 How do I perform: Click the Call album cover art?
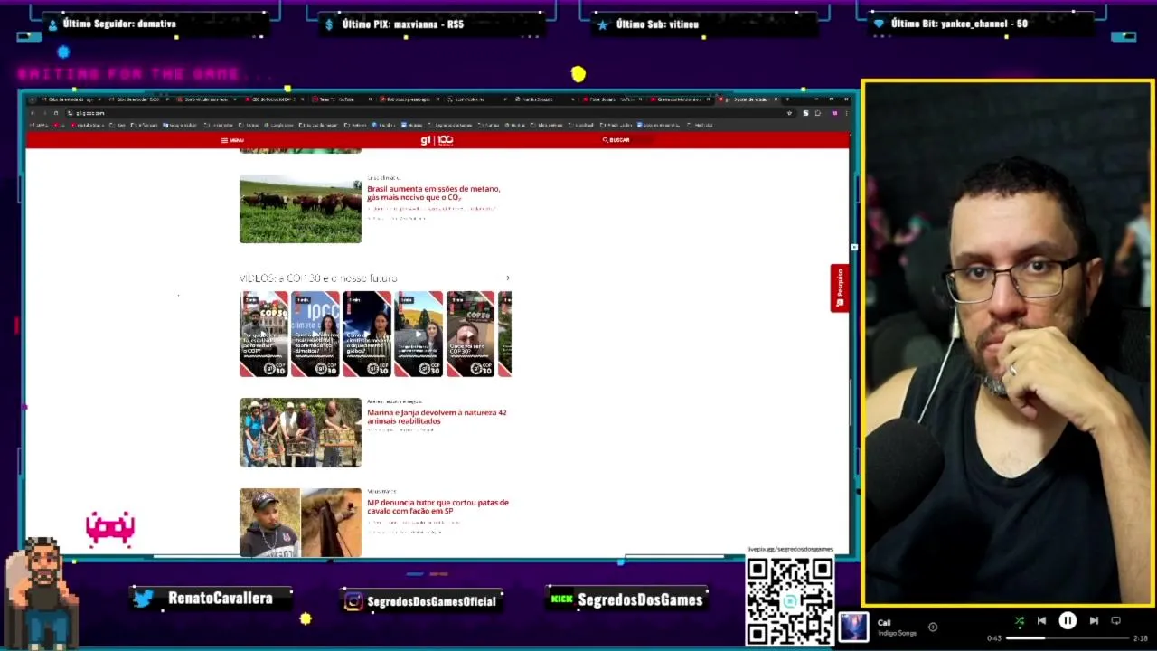(854, 627)
